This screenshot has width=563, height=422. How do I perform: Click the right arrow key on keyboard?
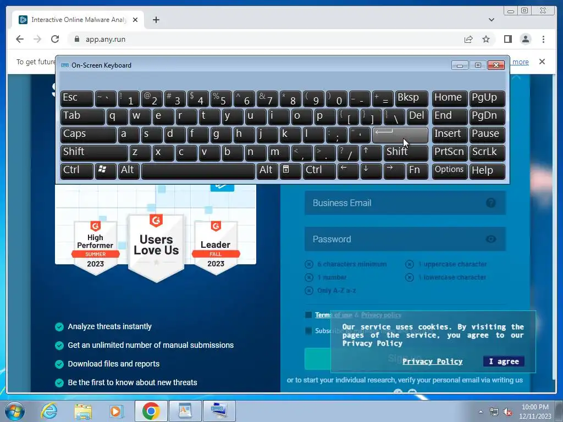(x=394, y=170)
